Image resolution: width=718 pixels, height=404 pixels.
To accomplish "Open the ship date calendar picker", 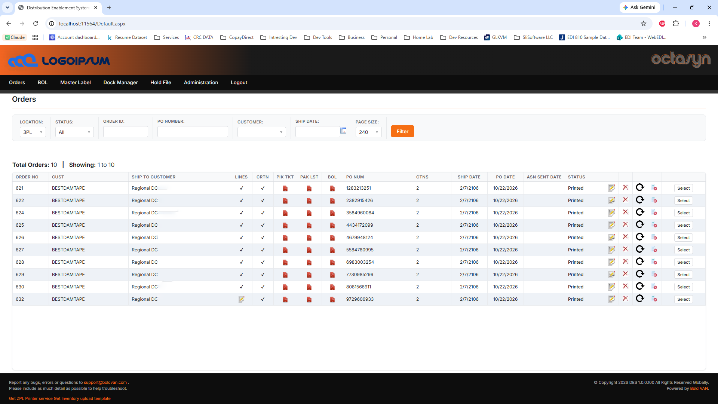I will (343, 131).
